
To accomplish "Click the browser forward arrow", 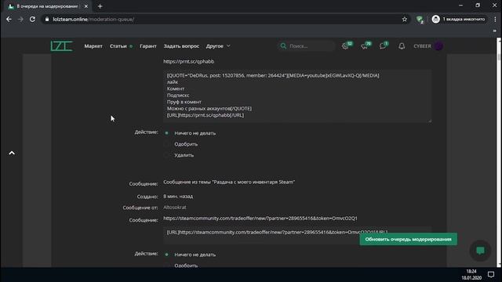I will click(x=20, y=19).
